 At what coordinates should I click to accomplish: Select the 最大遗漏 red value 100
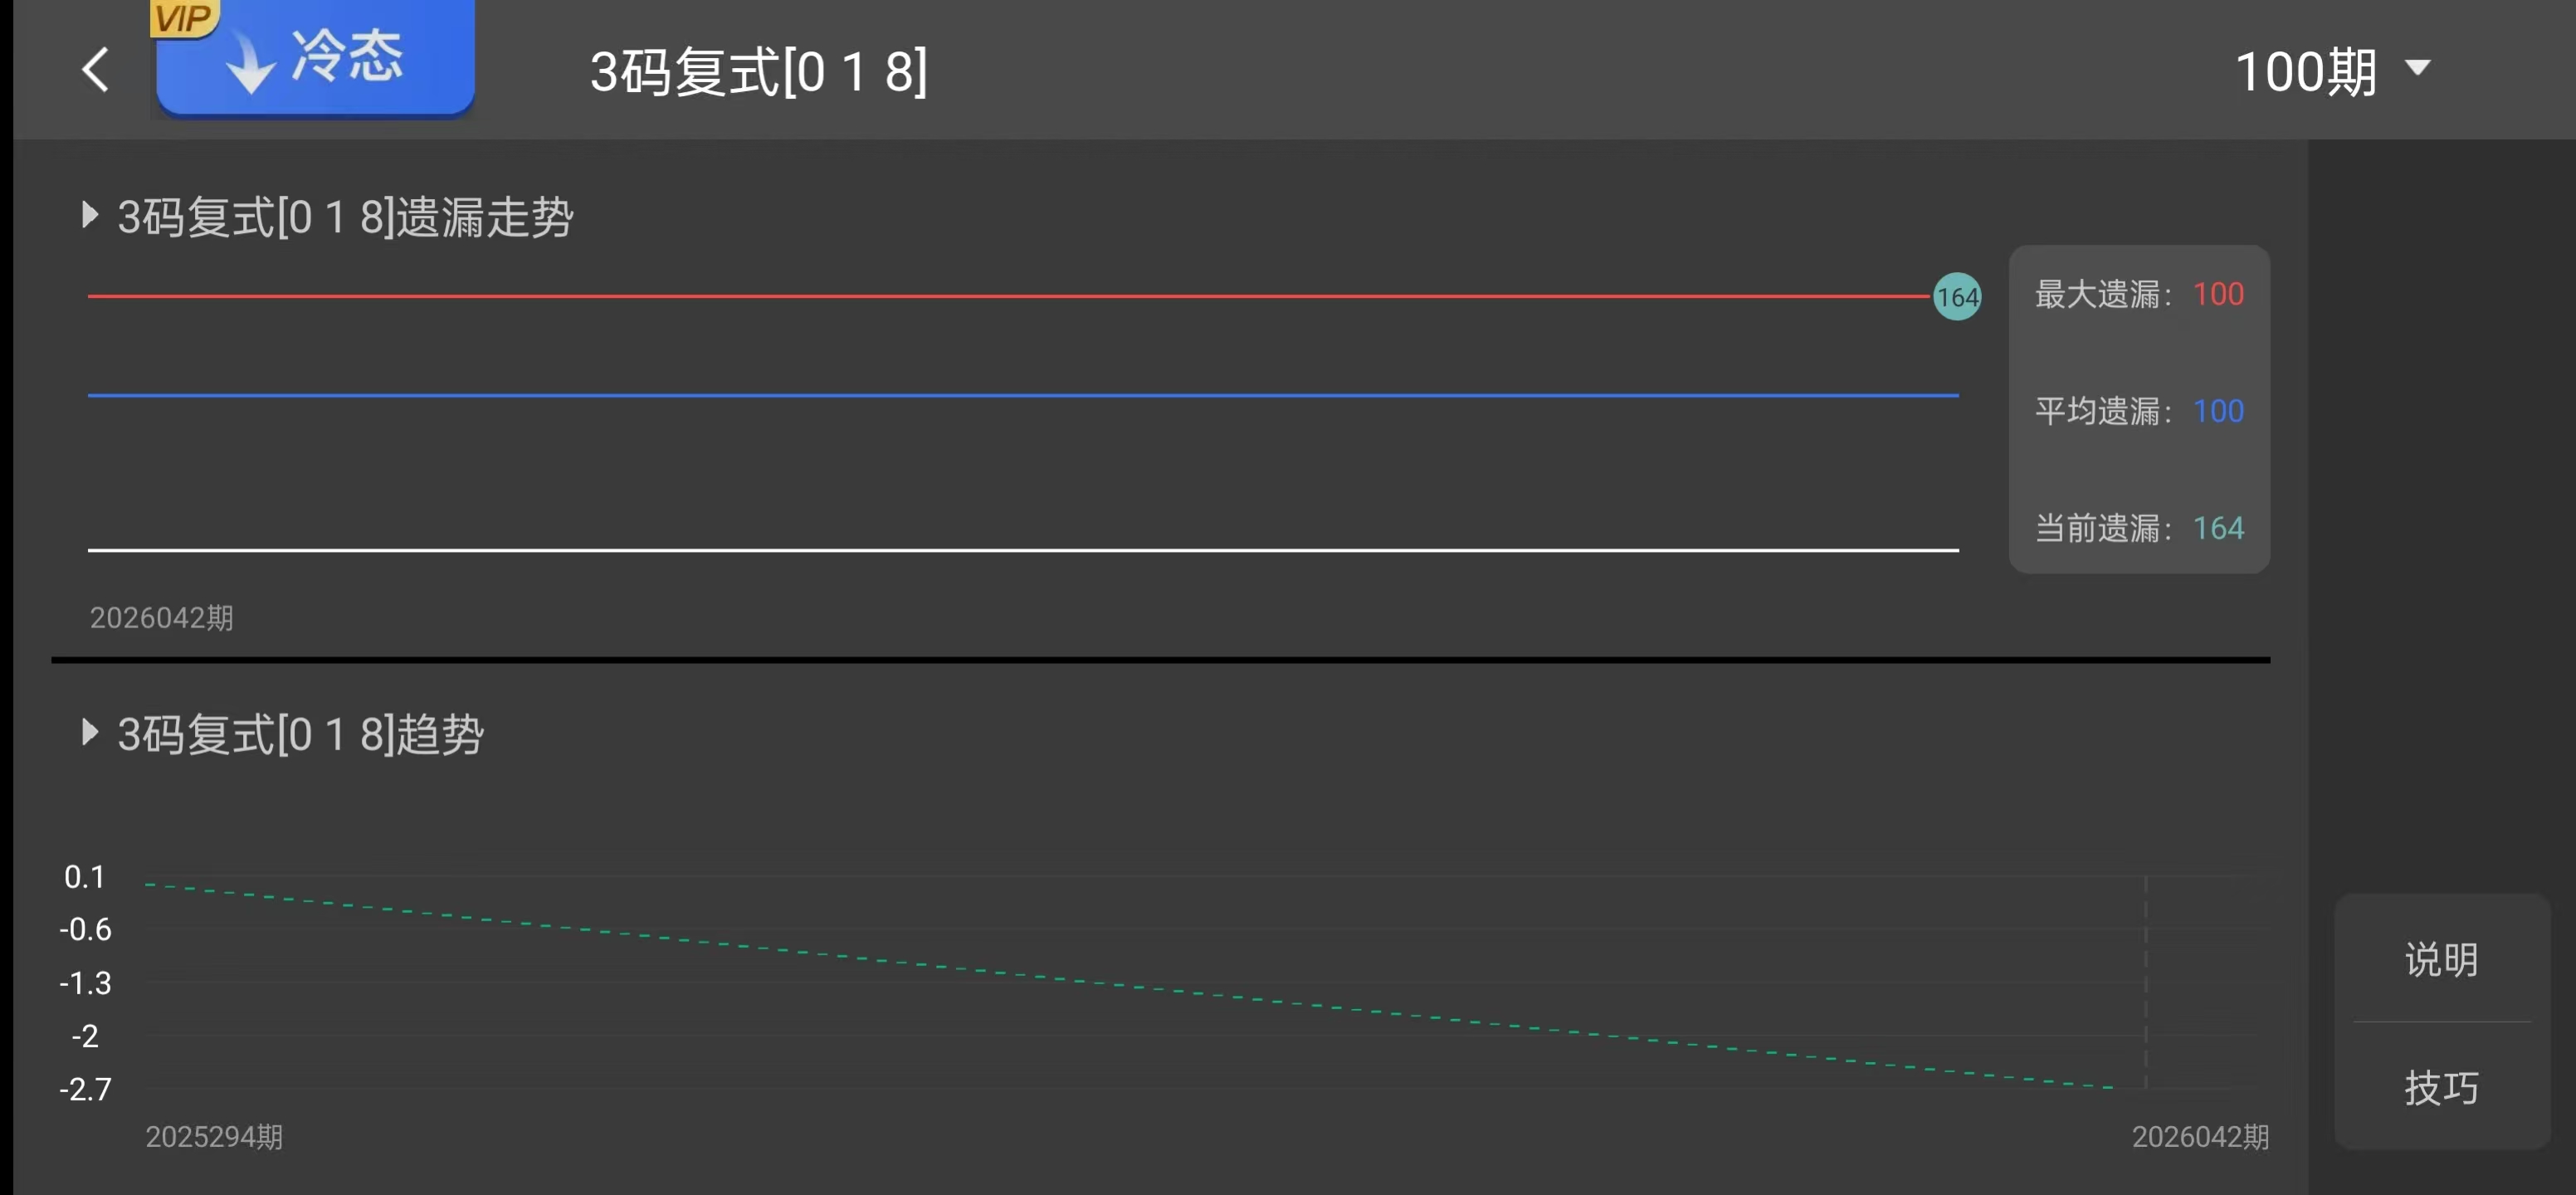[2218, 295]
